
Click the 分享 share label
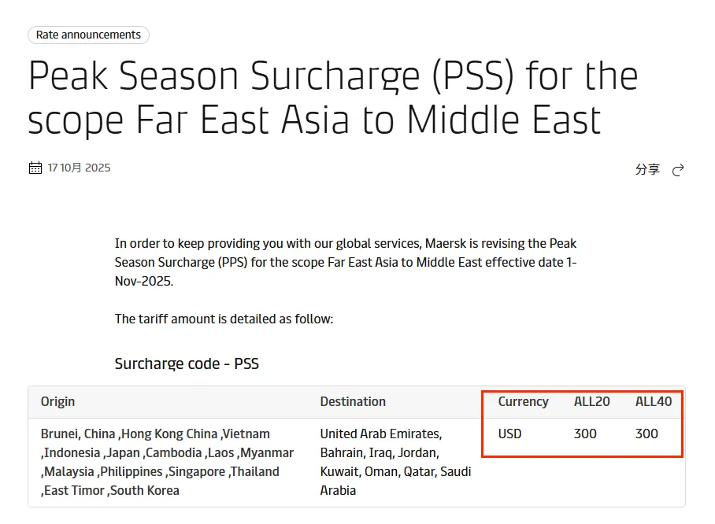[x=647, y=169]
